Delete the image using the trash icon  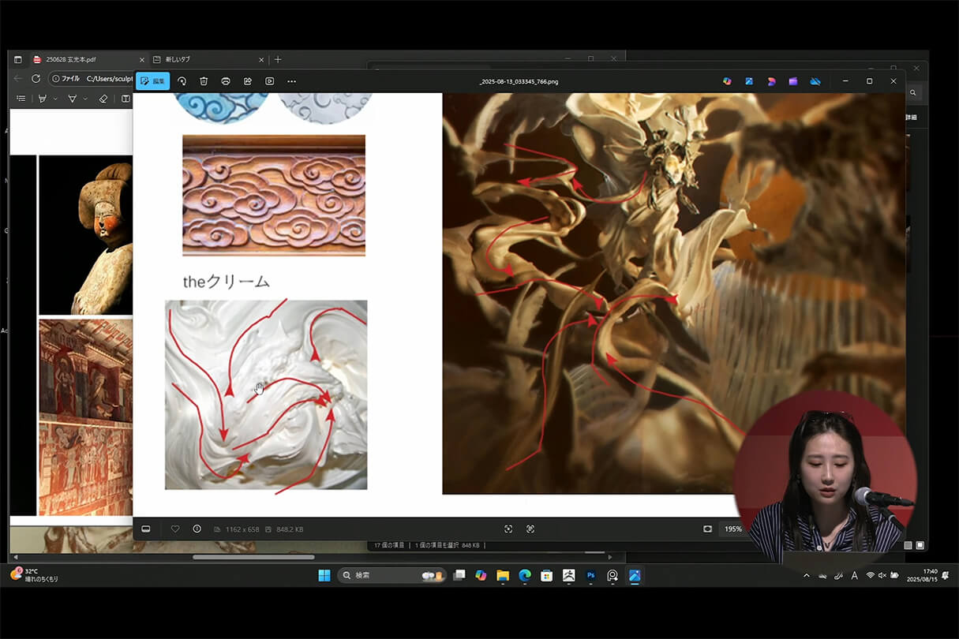pyautogui.click(x=204, y=81)
